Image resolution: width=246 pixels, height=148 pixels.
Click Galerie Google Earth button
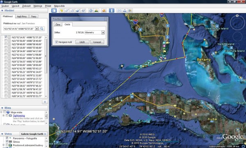tap(34, 134)
